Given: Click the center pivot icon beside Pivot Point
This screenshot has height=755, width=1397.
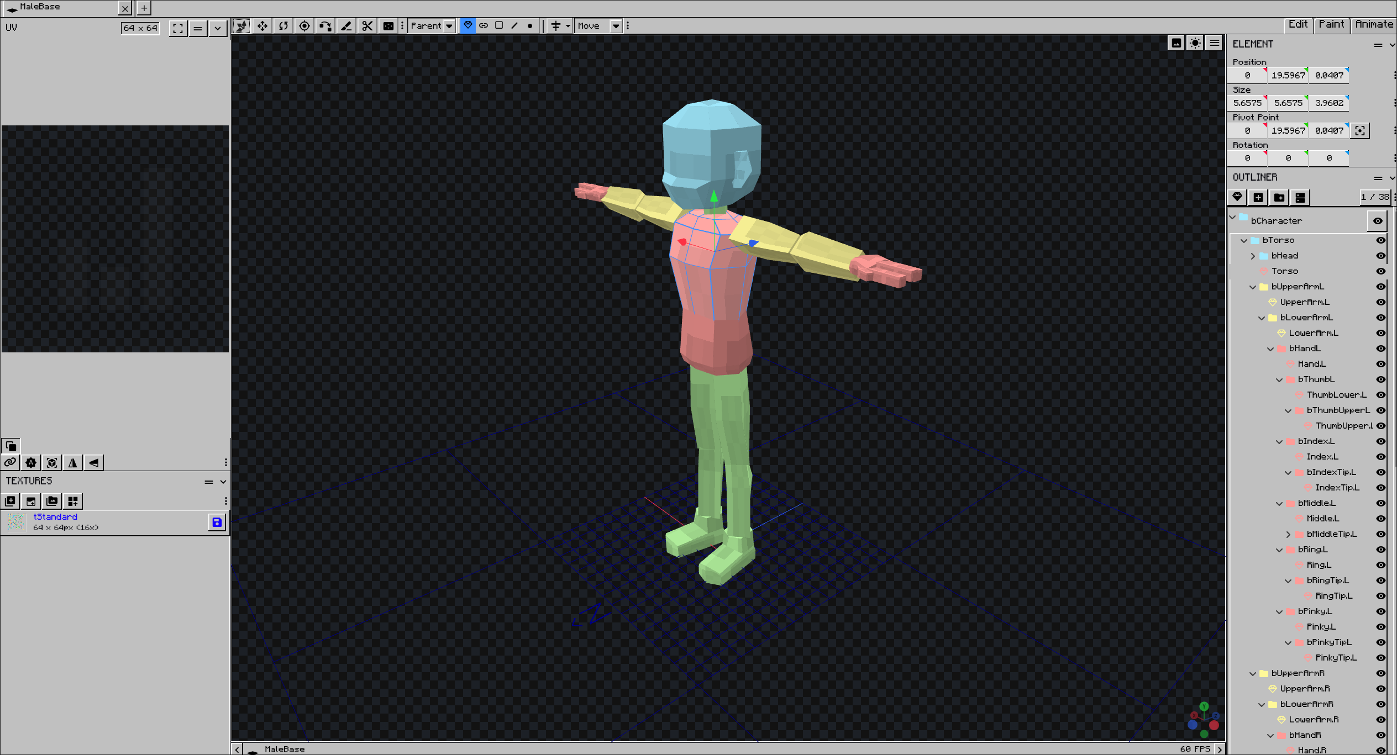Looking at the screenshot, I should pyautogui.click(x=1360, y=131).
